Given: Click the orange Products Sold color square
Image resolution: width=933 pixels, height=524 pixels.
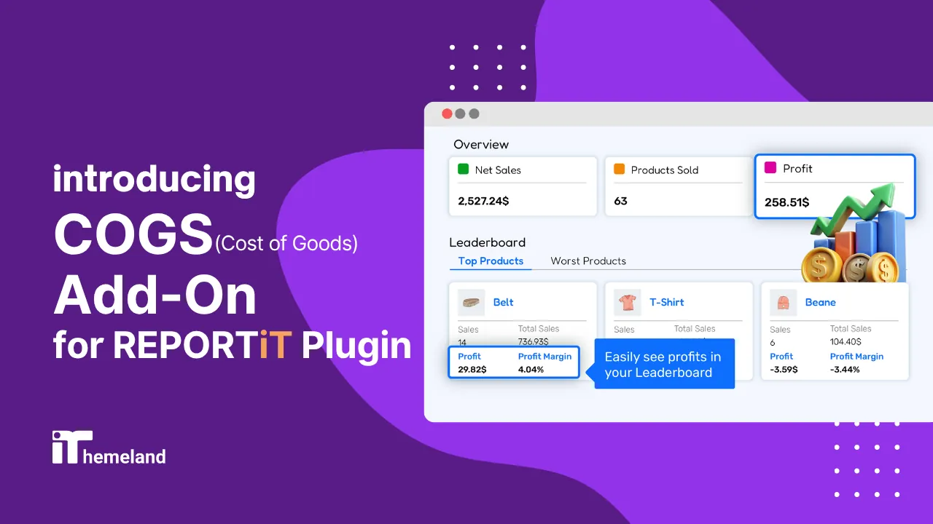Looking at the screenshot, I should point(619,169).
